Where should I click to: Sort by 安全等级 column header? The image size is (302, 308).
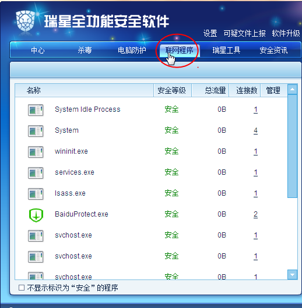pos(173,90)
